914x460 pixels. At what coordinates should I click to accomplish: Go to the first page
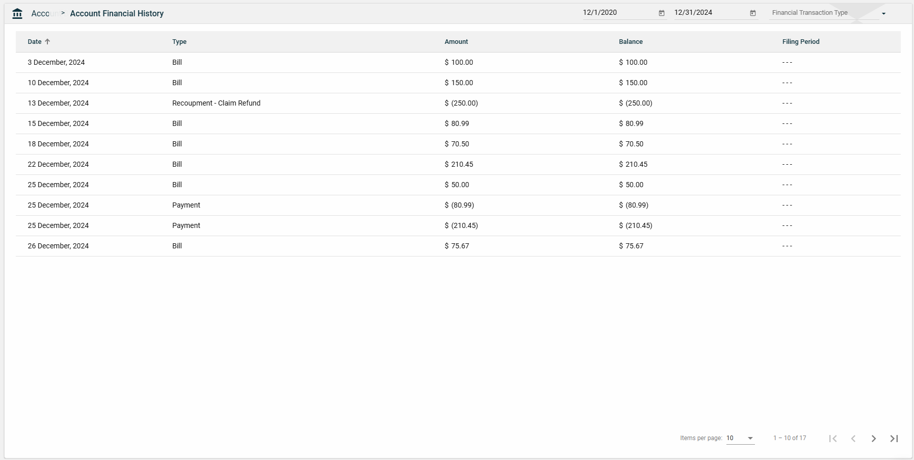833,439
